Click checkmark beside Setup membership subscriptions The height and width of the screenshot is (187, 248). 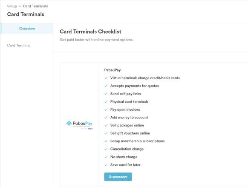pos(106,141)
